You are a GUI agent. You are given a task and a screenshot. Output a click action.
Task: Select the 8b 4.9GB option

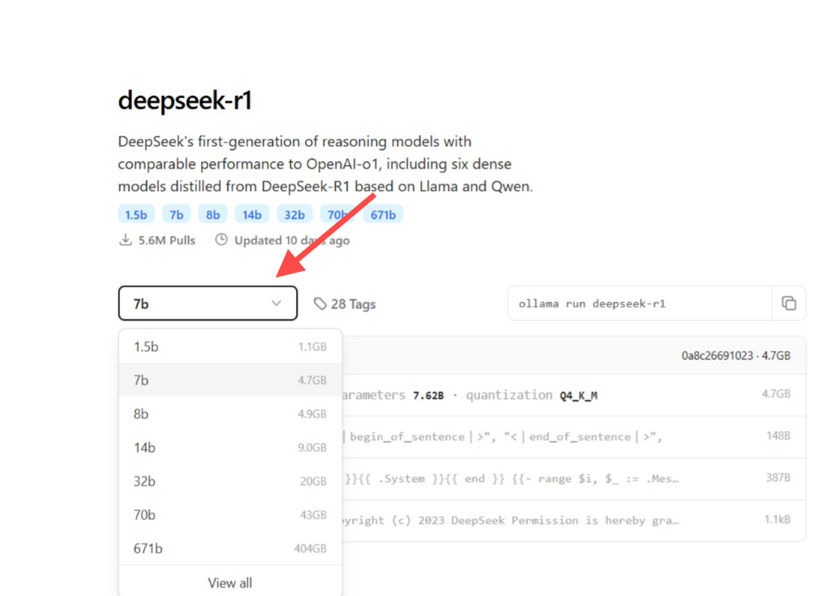[230, 414]
